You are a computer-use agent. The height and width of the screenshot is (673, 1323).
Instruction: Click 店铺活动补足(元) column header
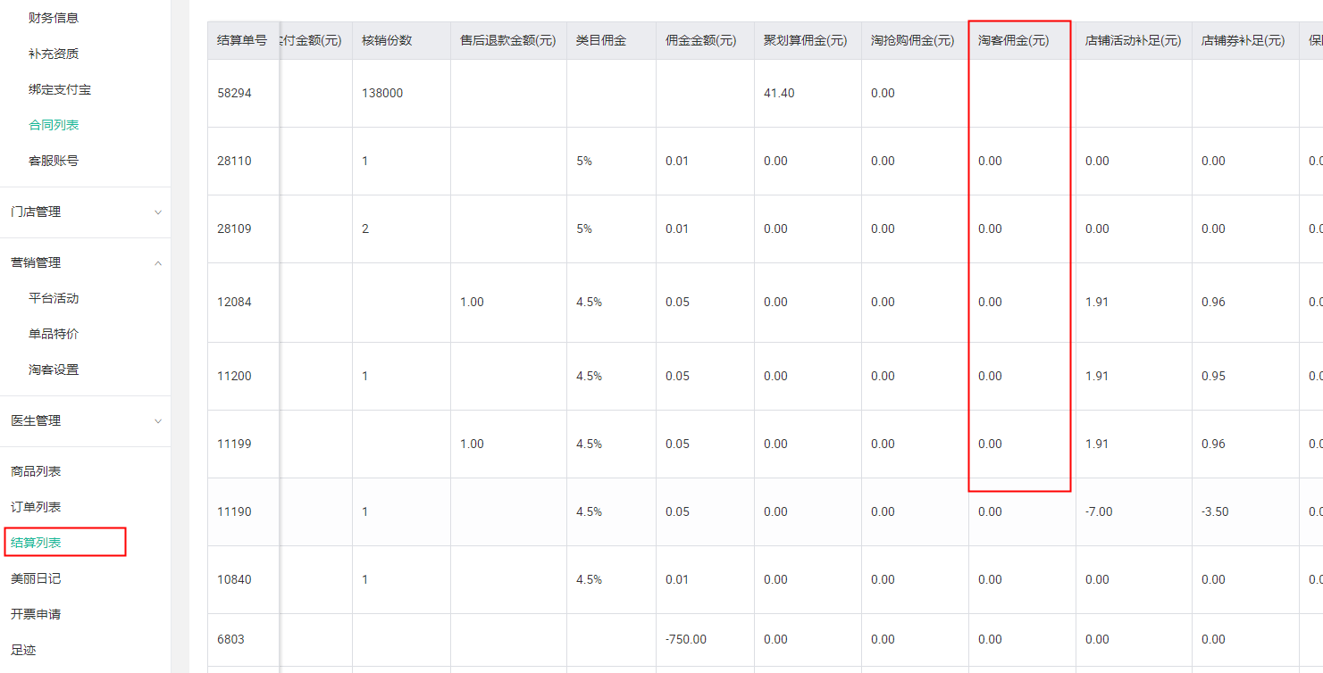tap(1134, 40)
